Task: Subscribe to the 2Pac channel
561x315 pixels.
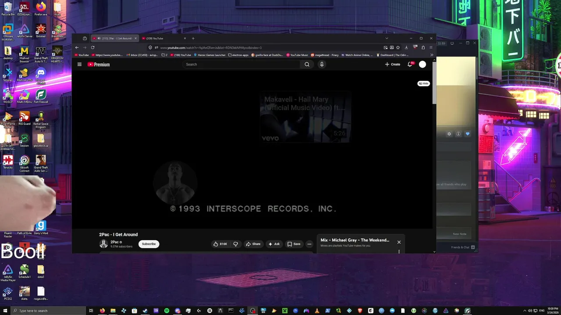Action: click(149, 244)
